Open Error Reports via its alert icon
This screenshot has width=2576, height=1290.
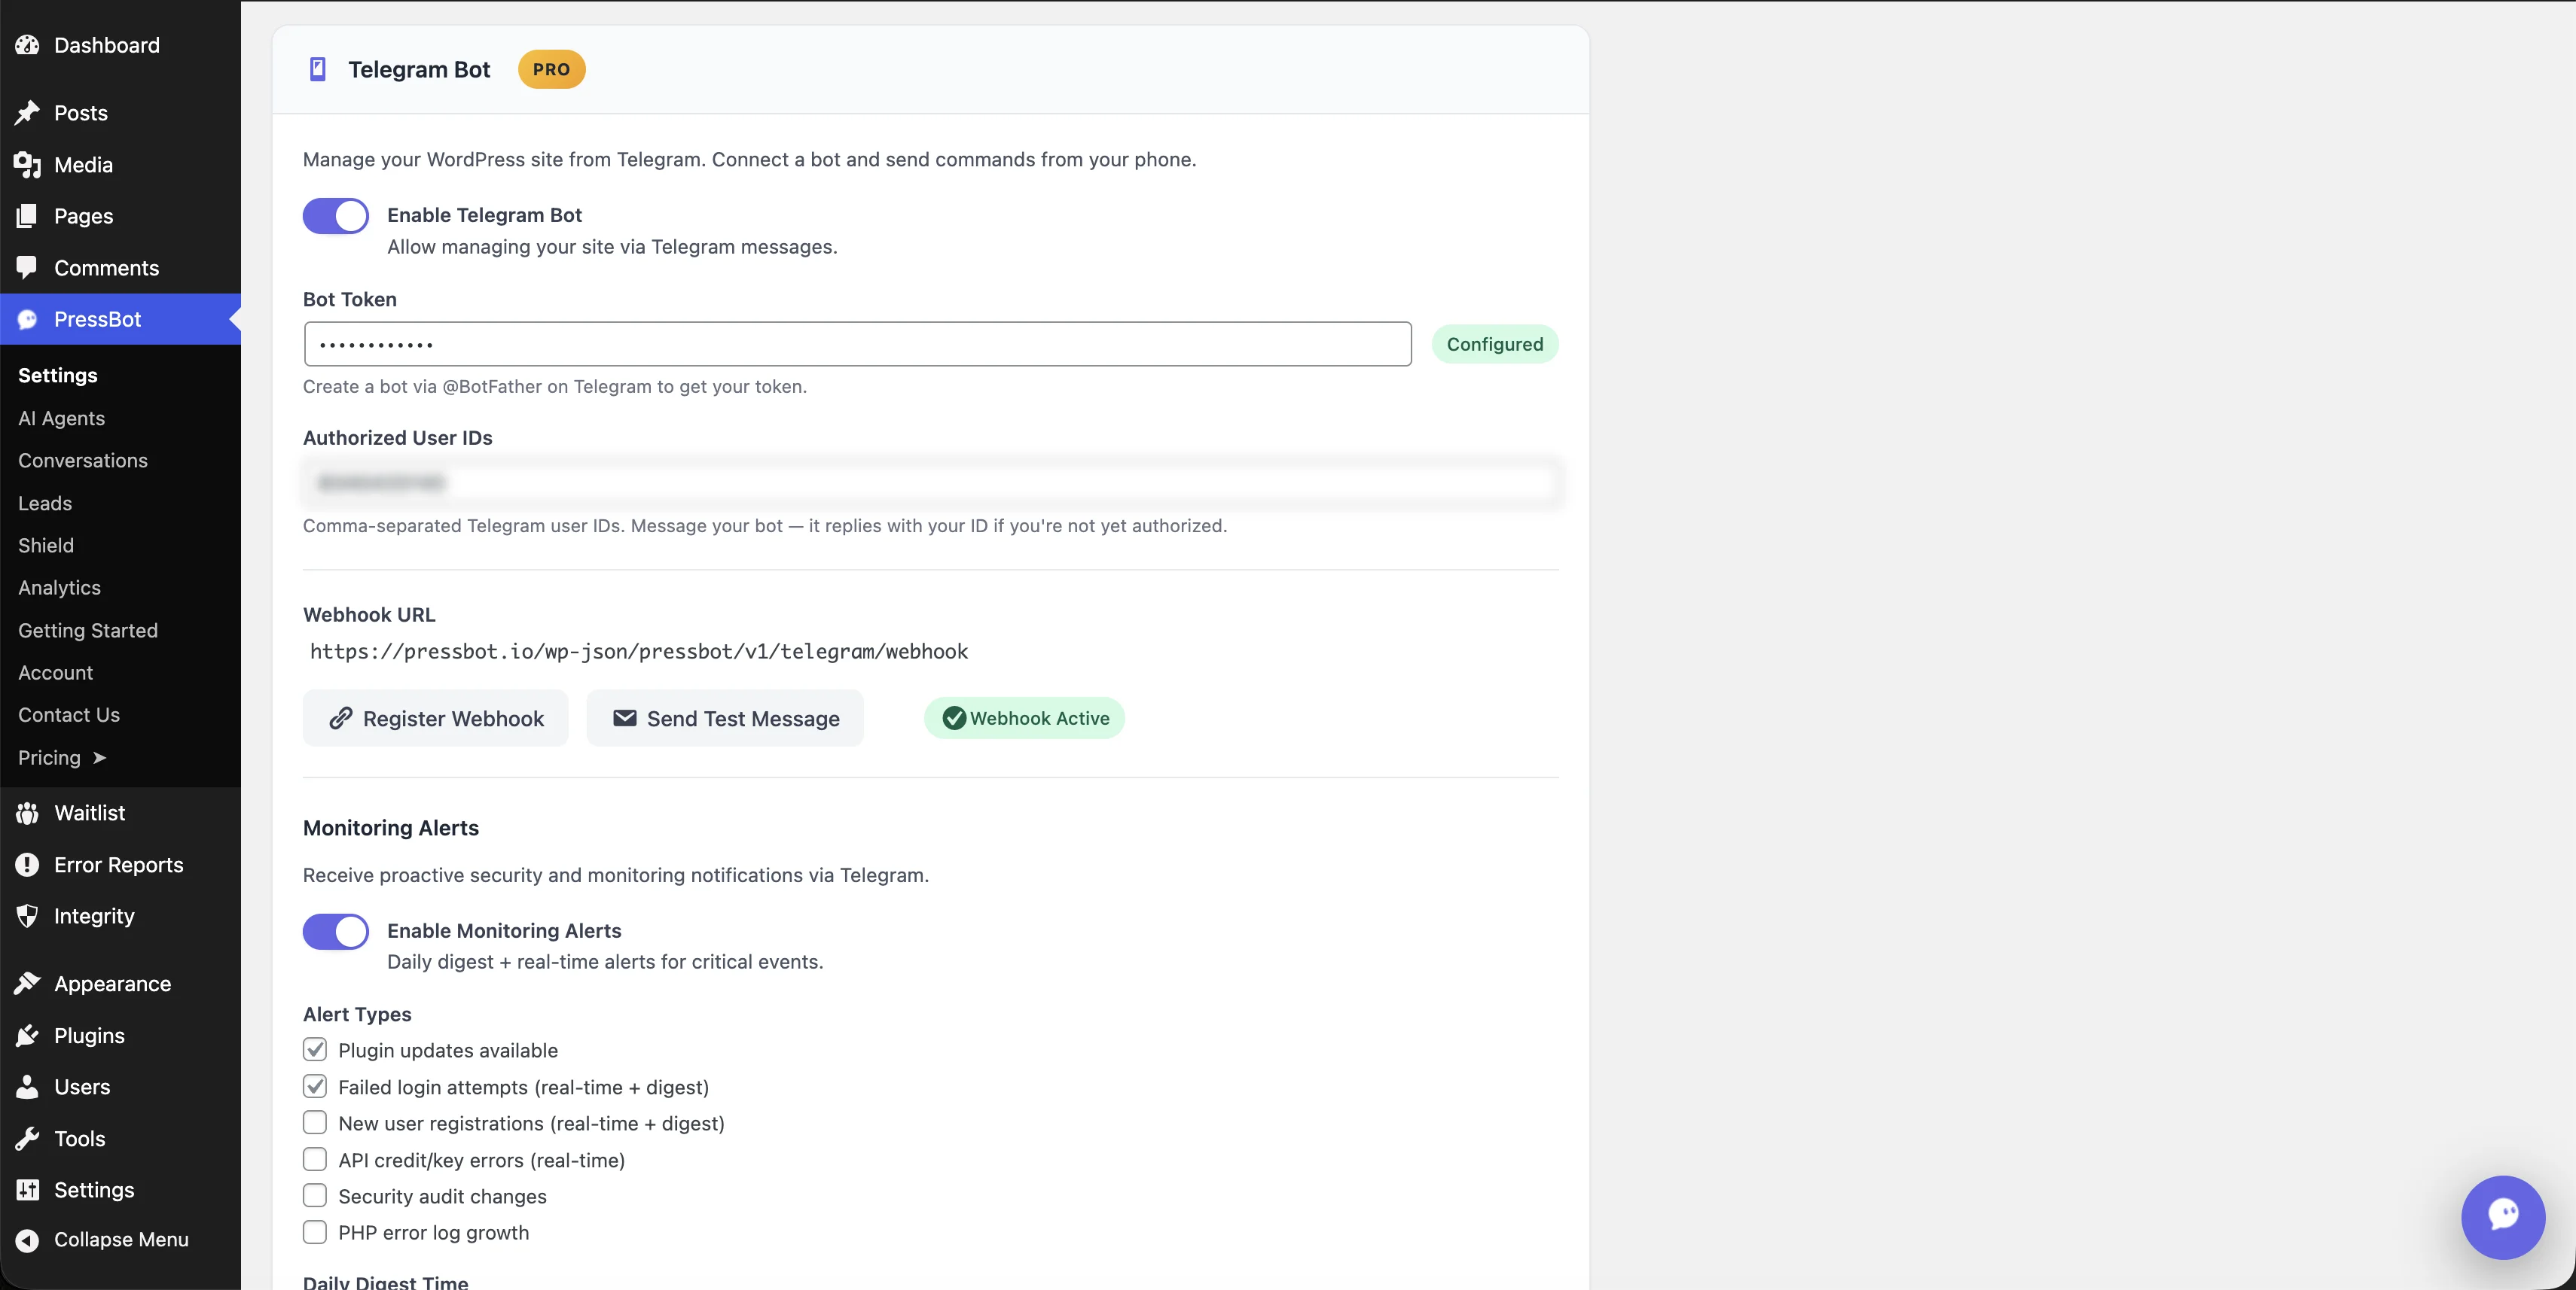point(27,864)
